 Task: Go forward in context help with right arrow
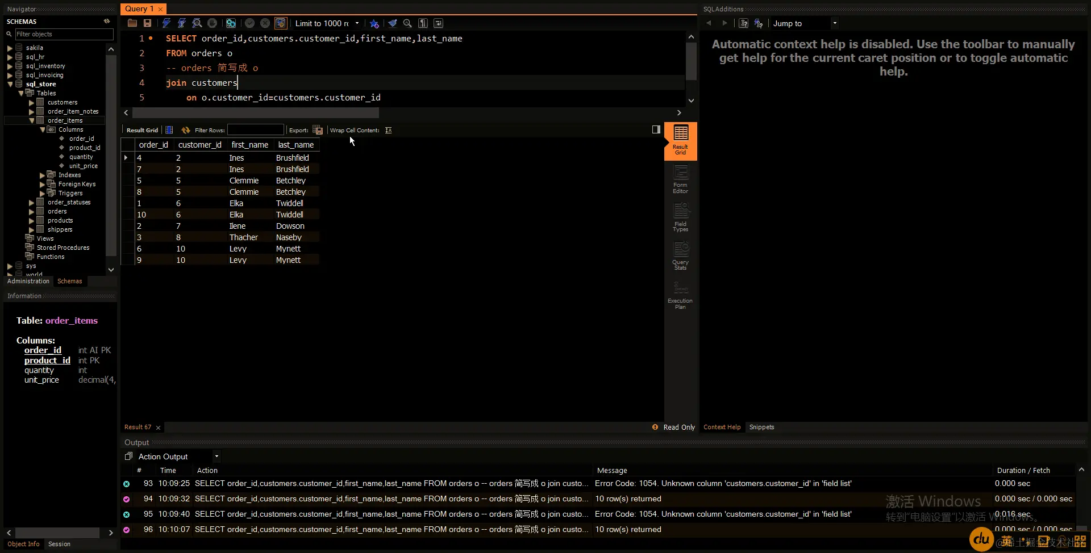point(724,23)
